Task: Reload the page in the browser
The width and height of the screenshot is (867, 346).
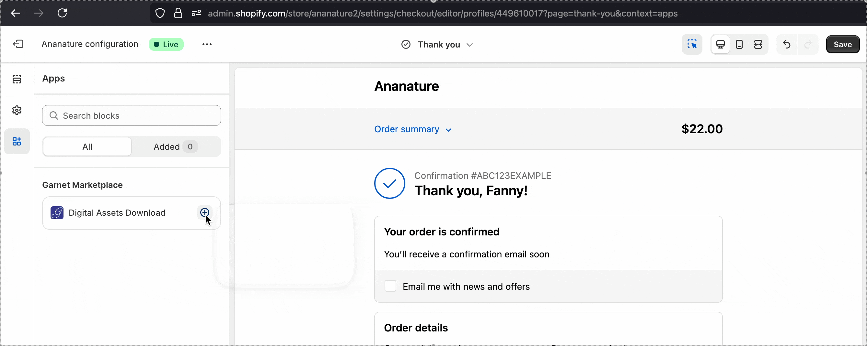Action: [62, 13]
